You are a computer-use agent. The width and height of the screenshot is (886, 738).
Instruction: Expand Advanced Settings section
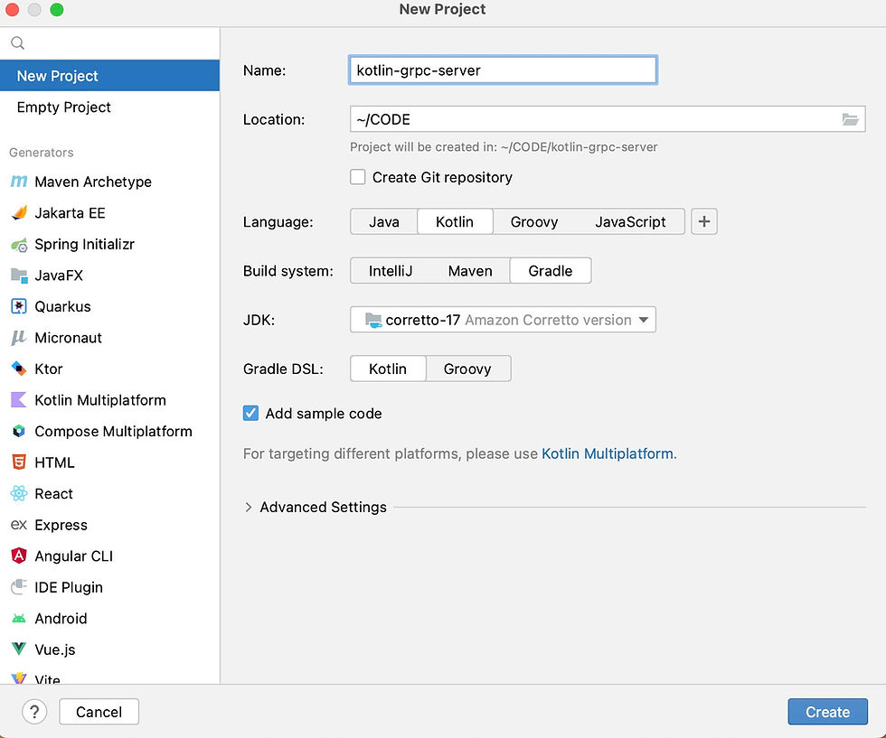tap(248, 507)
